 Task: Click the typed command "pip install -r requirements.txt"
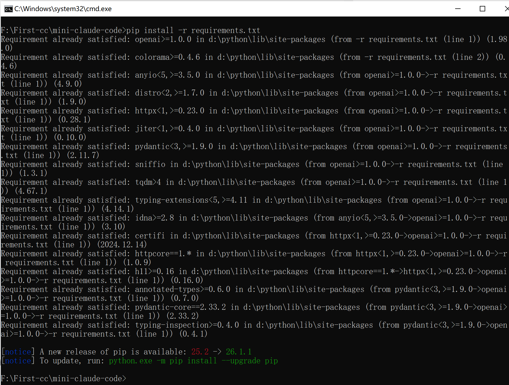(193, 30)
